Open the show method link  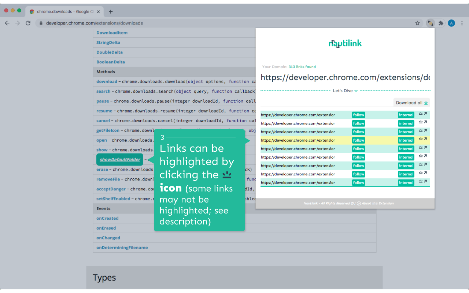pyautogui.click(x=102, y=150)
